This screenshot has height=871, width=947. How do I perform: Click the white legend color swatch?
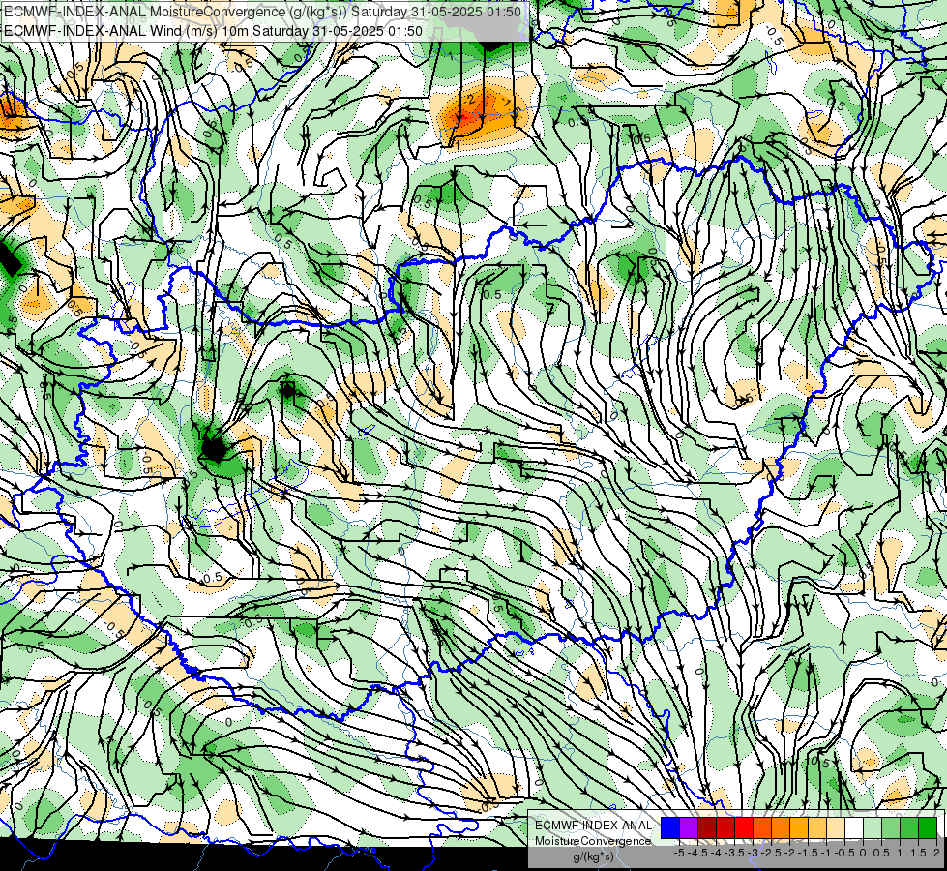point(854,827)
